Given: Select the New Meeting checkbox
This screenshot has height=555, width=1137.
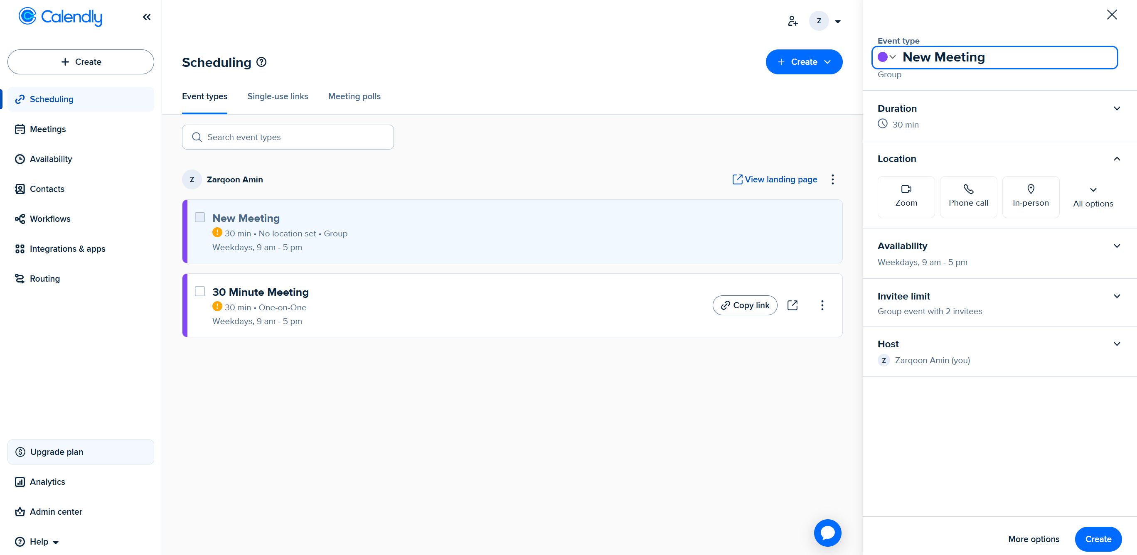Looking at the screenshot, I should 200,218.
